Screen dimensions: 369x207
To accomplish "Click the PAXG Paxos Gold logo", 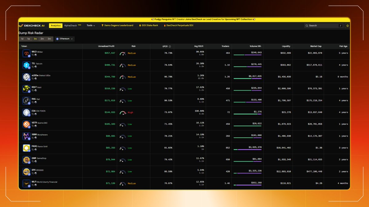I will [x=26, y=148].
